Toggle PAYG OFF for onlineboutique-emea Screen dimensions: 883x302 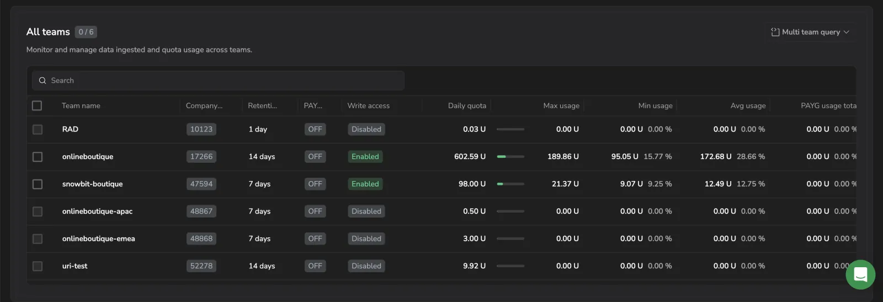[x=315, y=239]
